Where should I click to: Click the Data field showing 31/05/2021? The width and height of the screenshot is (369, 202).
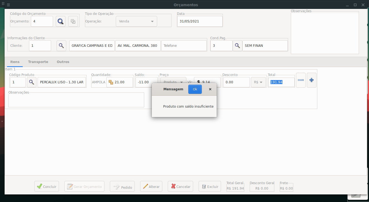200,21
